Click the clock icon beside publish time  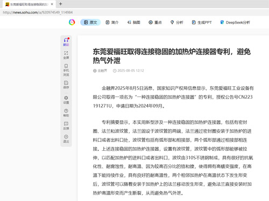[115, 71]
